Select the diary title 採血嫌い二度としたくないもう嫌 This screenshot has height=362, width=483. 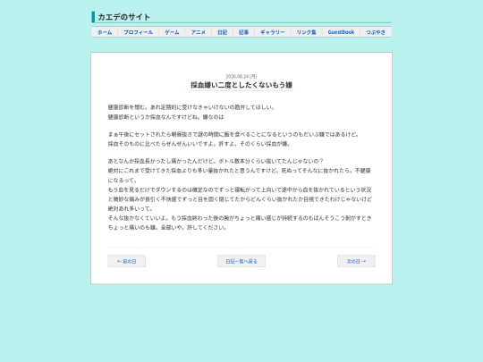coord(241,85)
